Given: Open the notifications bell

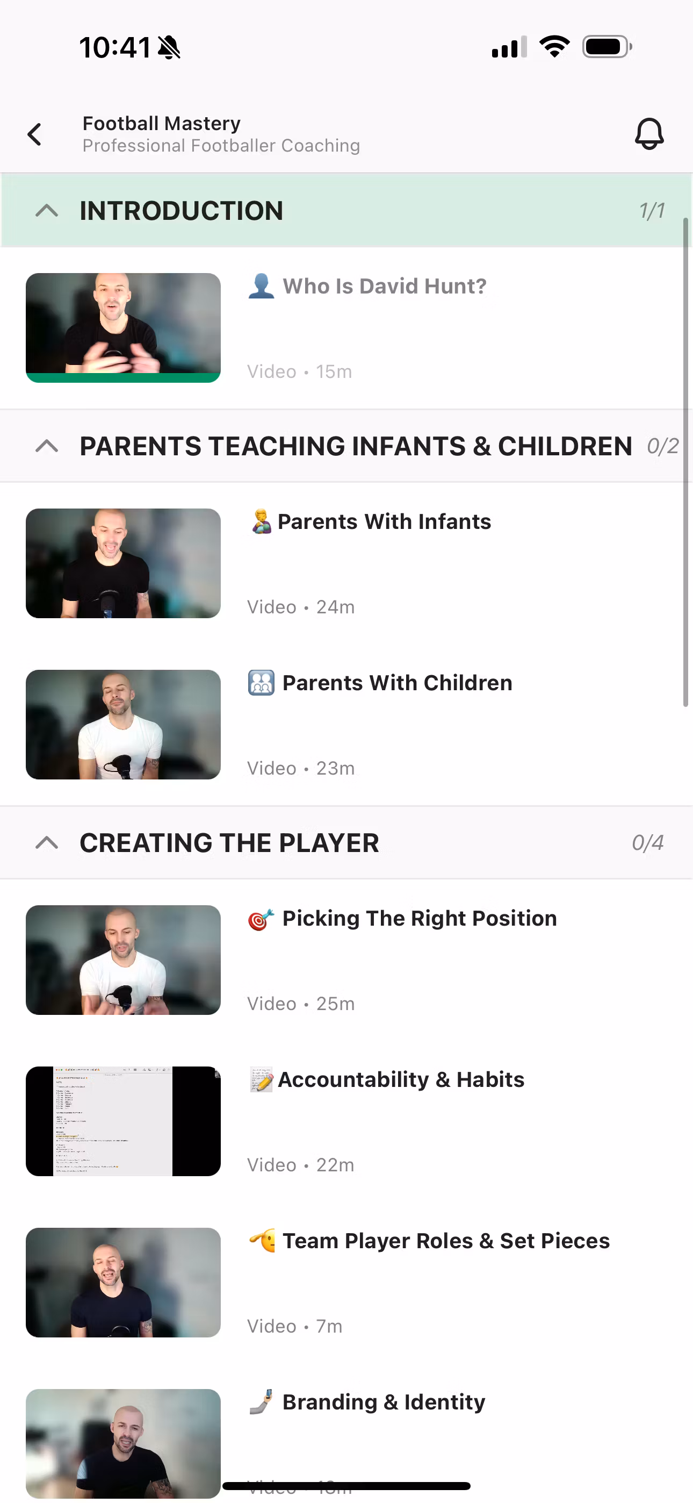Looking at the screenshot, I should (x=648, y=134).
